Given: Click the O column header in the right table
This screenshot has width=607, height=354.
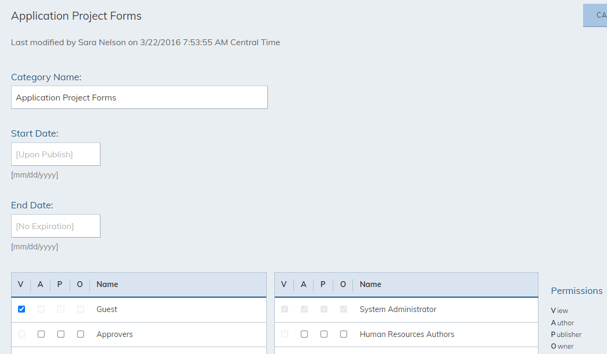Looking at the screenshot, I should 343,284.
